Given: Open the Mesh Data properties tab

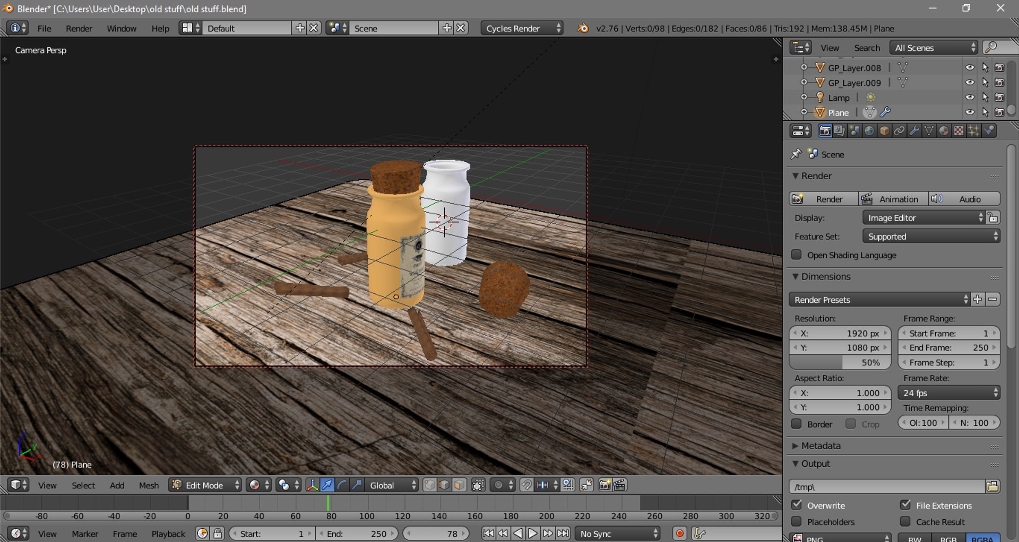Looking at the screenshot, I should pyautogui.click(x=929, y=131).
